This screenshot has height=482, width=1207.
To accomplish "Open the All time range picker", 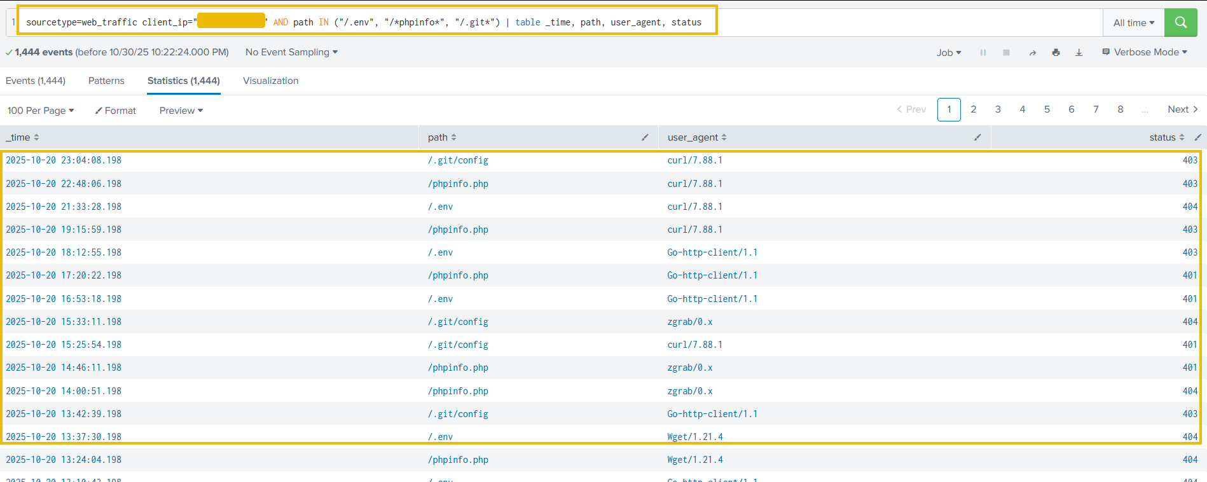I will pyautogui.click(x=1133, y=23).
